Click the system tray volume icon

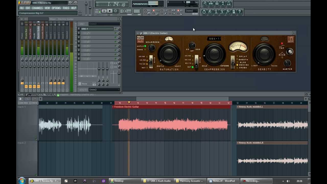(288, 181)
